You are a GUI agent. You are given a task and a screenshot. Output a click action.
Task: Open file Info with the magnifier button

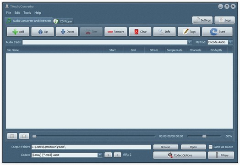pyautogui.click(x=164, y=32)
